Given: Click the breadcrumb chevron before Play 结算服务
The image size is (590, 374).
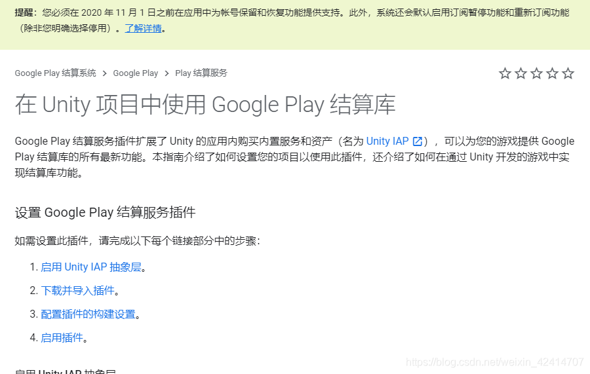Looking at the screenshot, I should (x=167, y=73).
